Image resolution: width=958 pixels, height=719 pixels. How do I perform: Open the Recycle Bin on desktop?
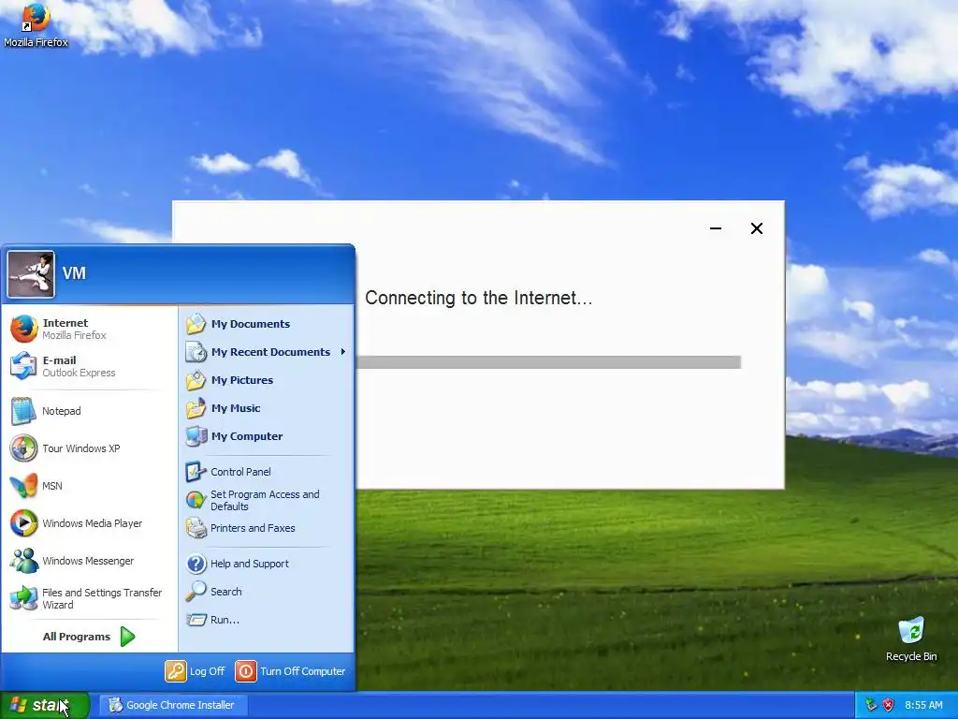[x=911, y=639]
